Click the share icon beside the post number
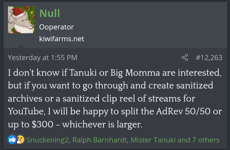230x150 pixels. [x=185, y=58]
